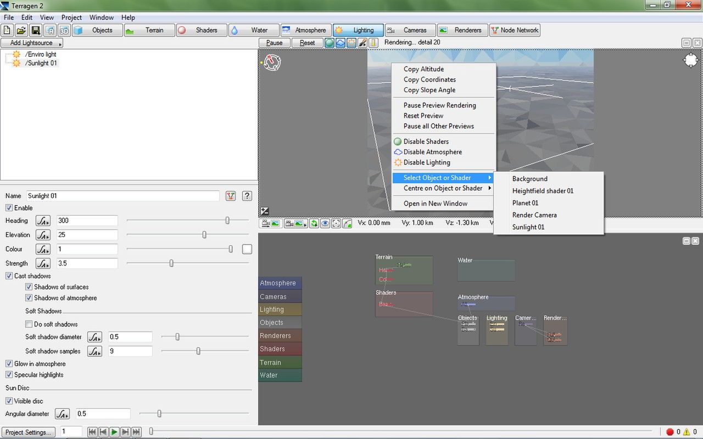Click the navigation control in preview corner

pos(690,60)
